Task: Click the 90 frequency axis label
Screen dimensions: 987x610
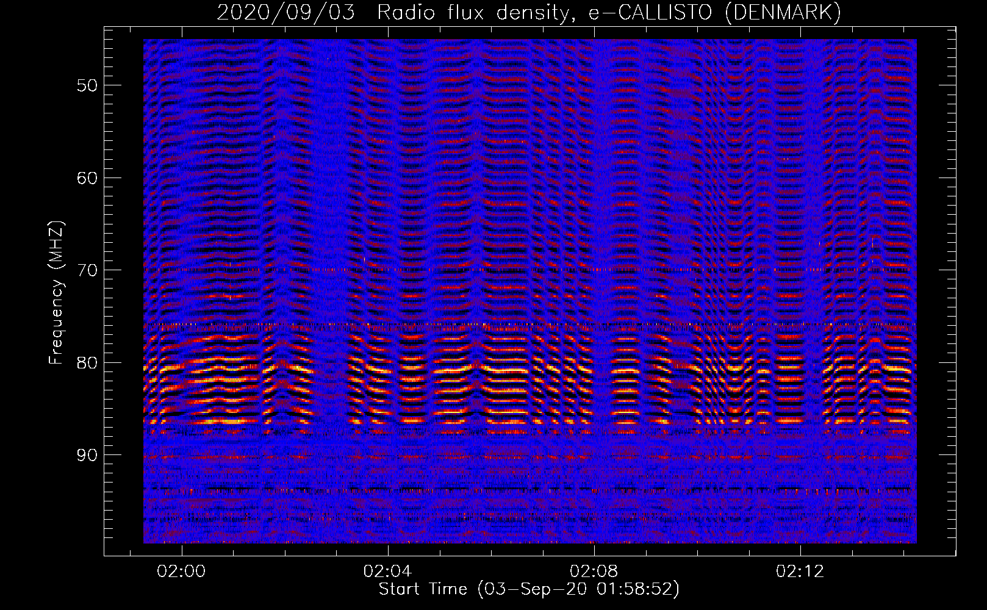Action: coord(87,456)
